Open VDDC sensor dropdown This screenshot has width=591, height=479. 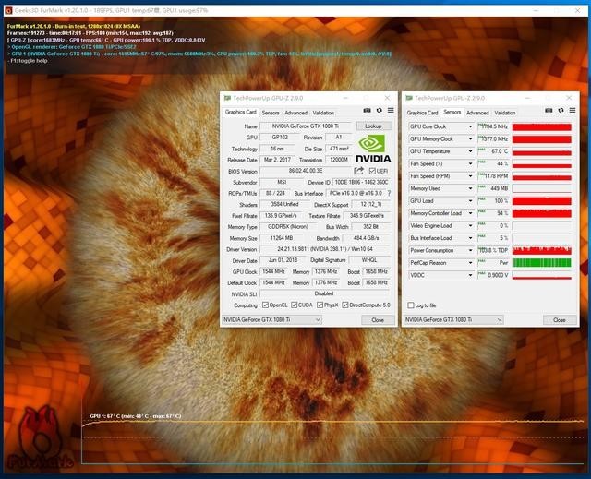point(470,276)
